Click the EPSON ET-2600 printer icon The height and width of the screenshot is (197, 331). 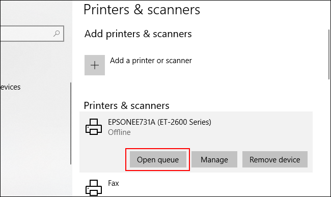pyautogui.click(x=94, y=127)
